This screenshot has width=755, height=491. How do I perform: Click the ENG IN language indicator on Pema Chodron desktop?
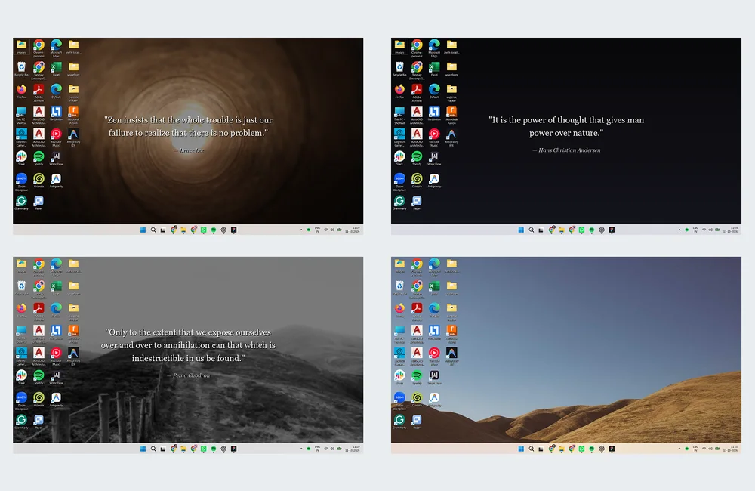pos(317,449)
